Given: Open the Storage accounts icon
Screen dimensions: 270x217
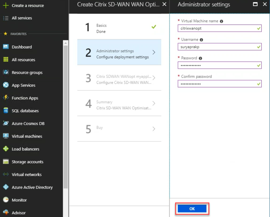Looking at the screenshot, I should point(6,162).
